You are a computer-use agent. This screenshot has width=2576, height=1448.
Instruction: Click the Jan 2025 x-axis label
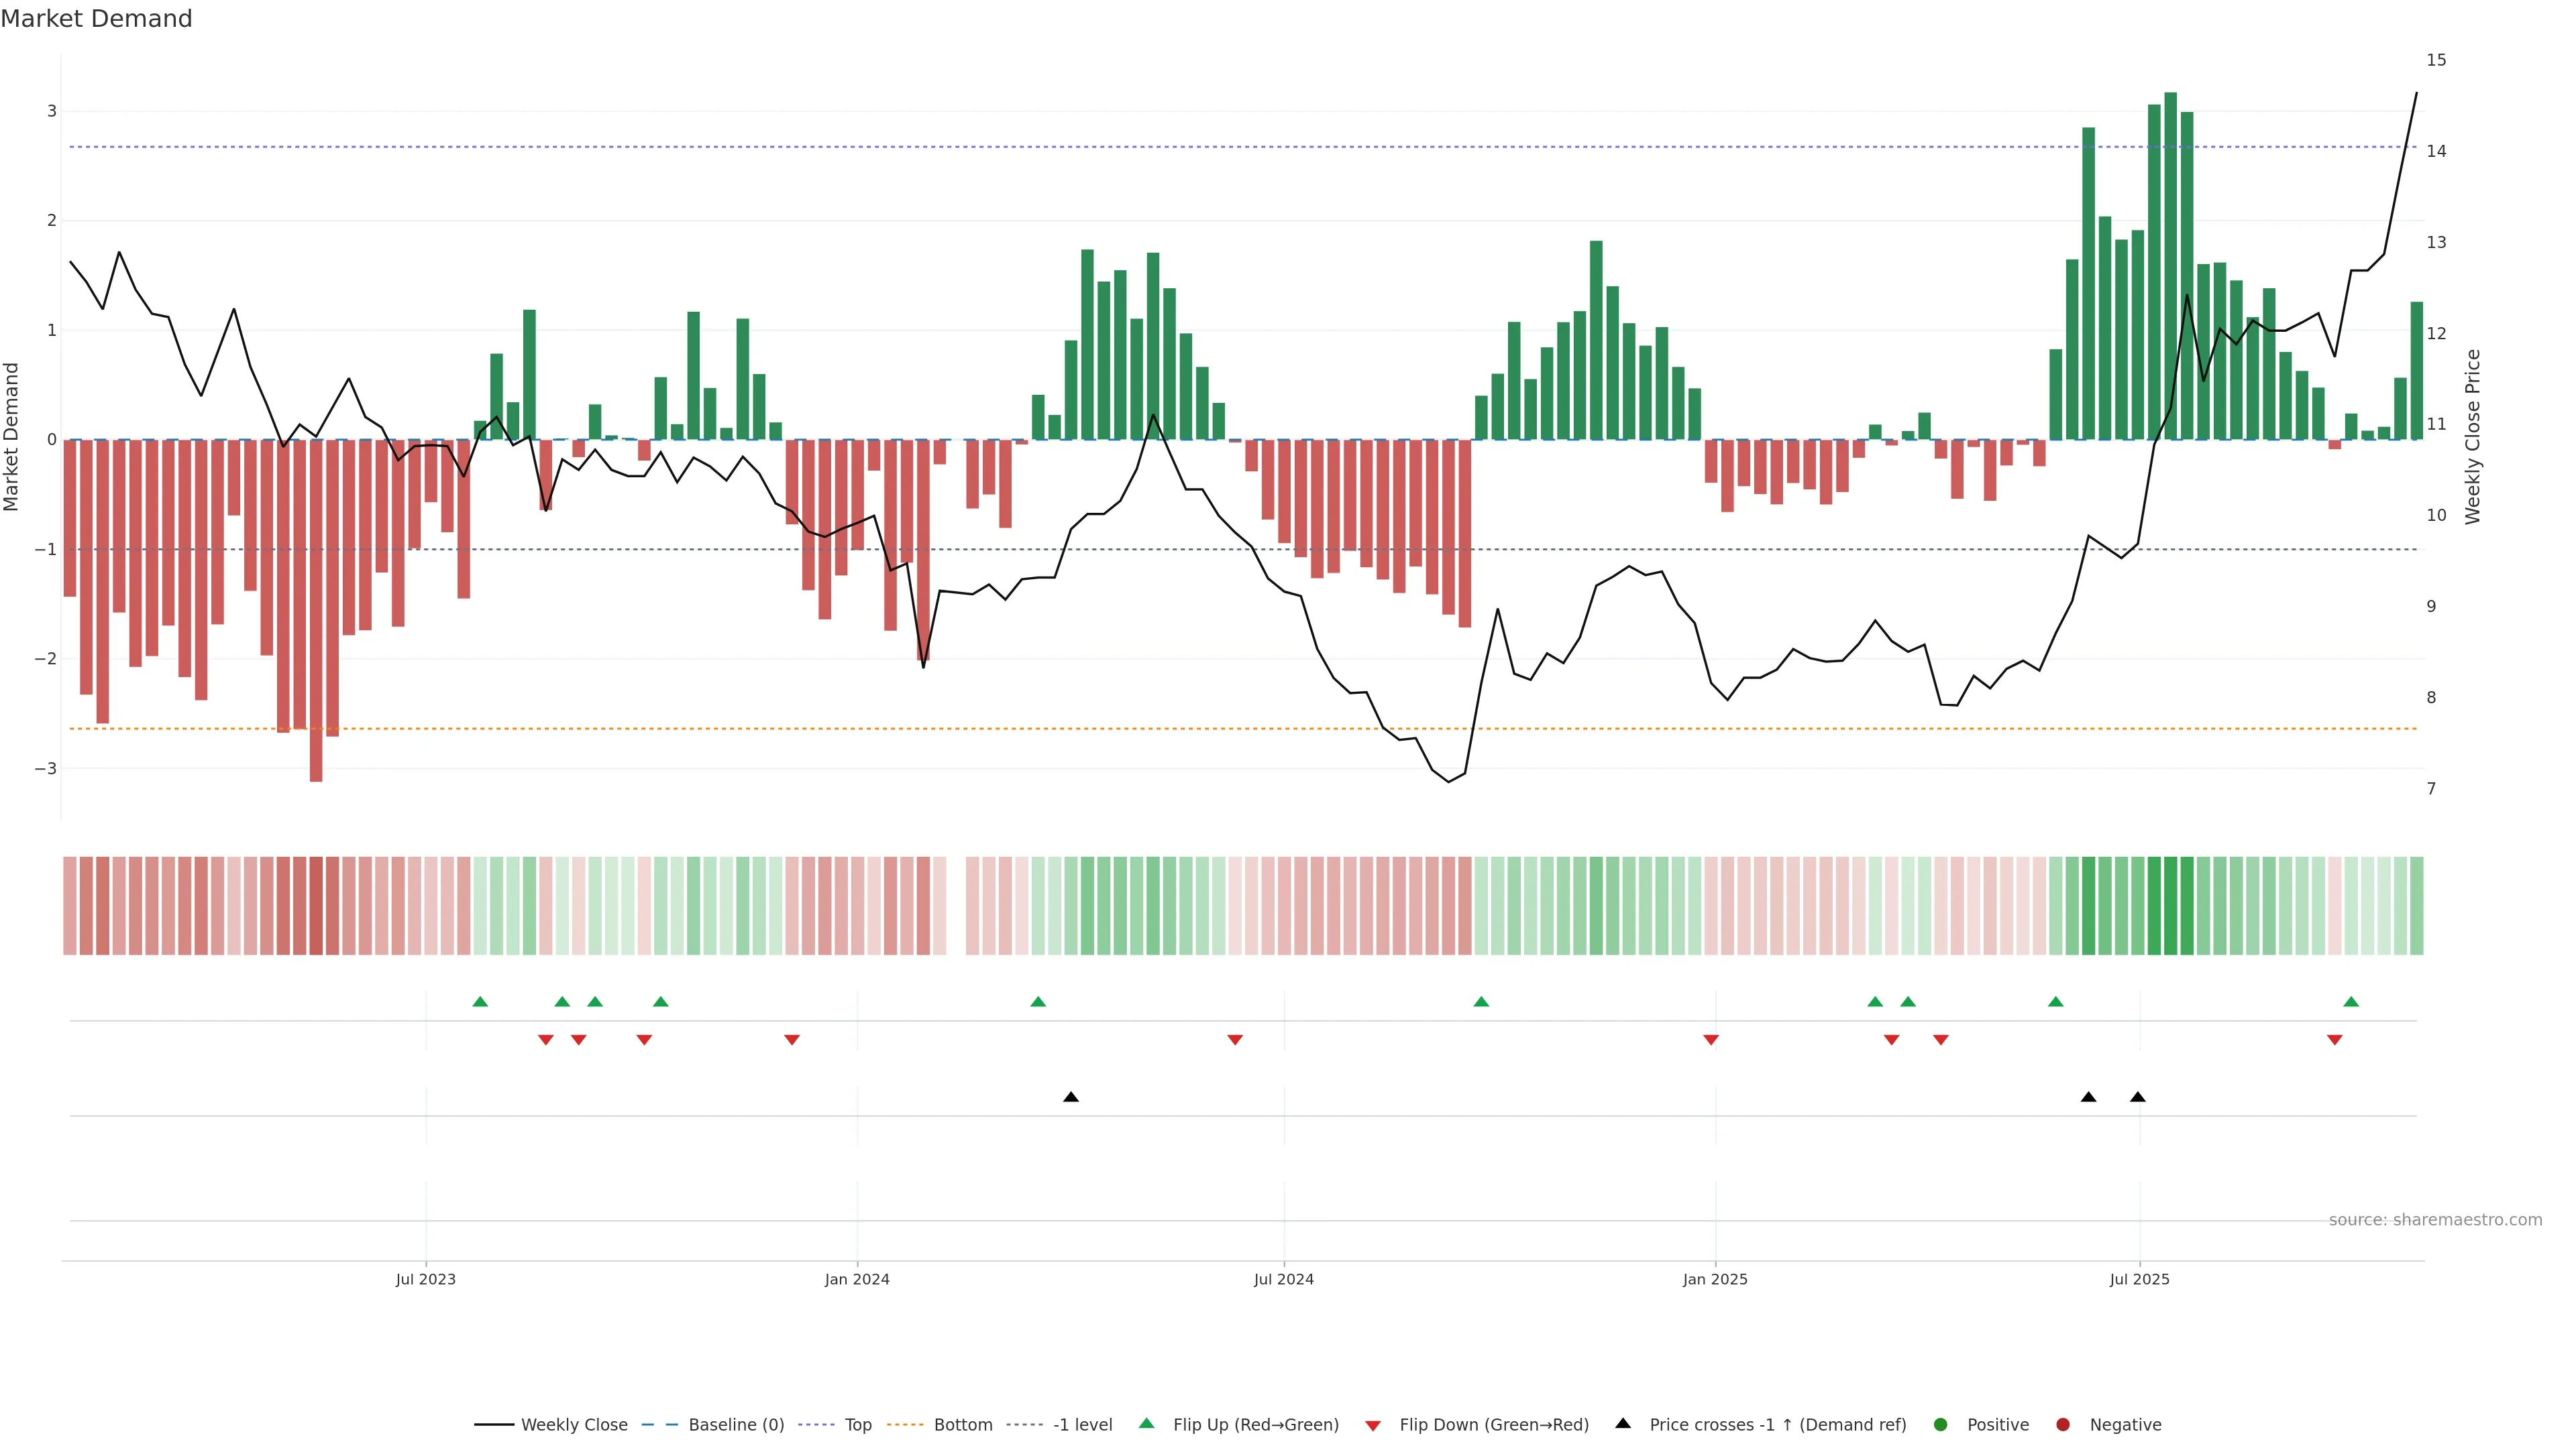[1715, 1279]
